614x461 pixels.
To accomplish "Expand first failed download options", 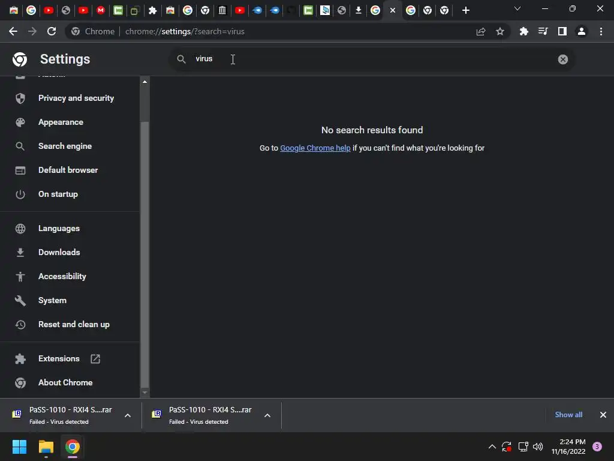I will [128, 415].
